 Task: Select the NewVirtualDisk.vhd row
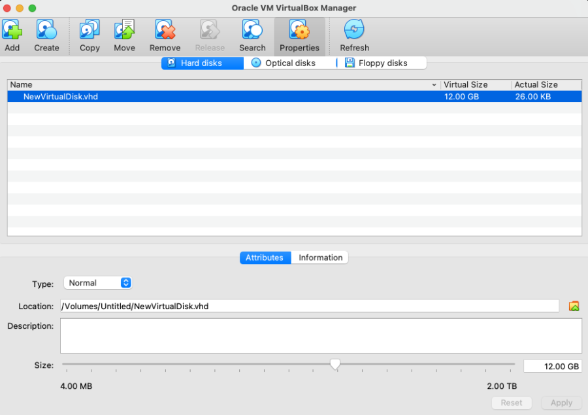click(295, 97)
